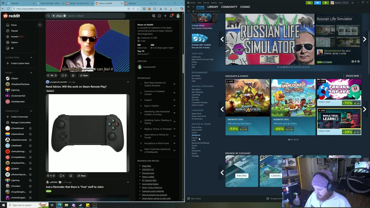The width and height of the screenshot is (370, 208).
Task: Collapse the Communities section
Action: pos(31,111)
